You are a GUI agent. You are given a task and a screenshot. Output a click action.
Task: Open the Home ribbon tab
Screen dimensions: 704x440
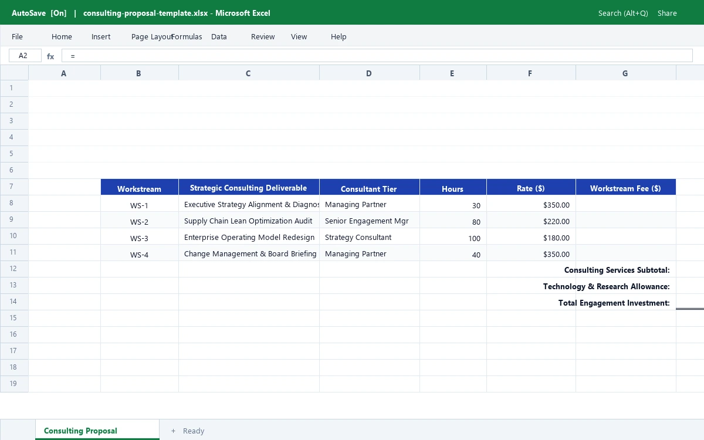pos(62,36)
